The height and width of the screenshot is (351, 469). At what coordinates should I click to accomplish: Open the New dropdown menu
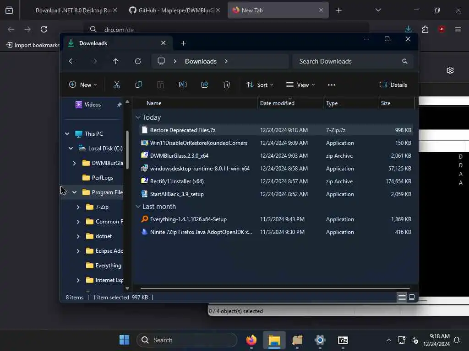pos(83,85)
